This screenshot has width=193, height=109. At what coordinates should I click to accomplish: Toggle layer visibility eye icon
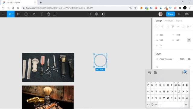tap(189, 59)
